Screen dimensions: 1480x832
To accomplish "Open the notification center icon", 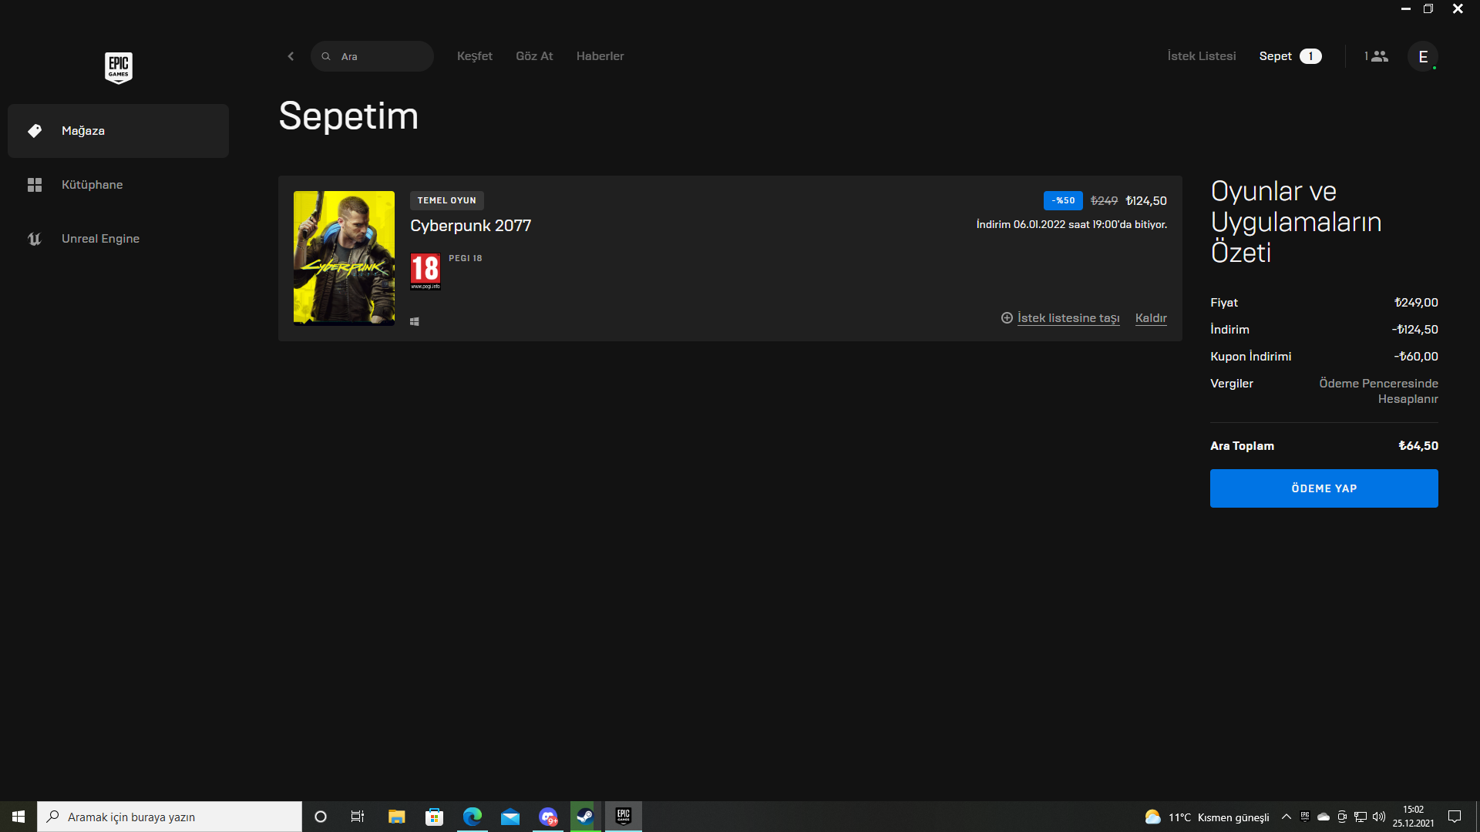I will [x=1455, y=817].
